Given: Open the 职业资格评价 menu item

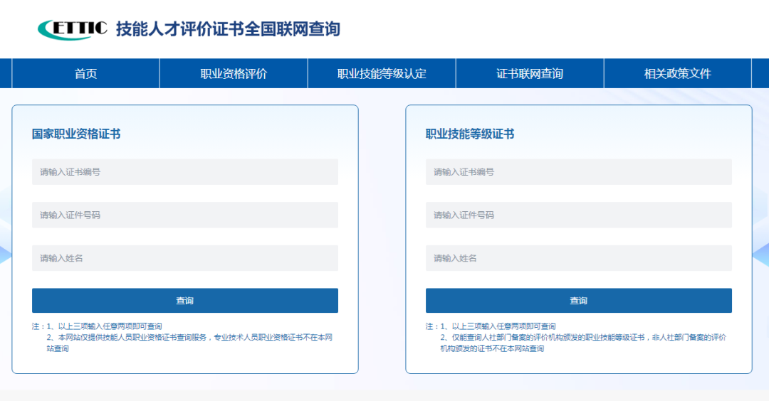Looking at the screenshot, I should [234, 73].
